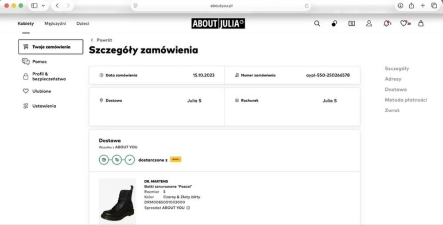Open Pomoc in the account sidebar

(x=39, y=61)
